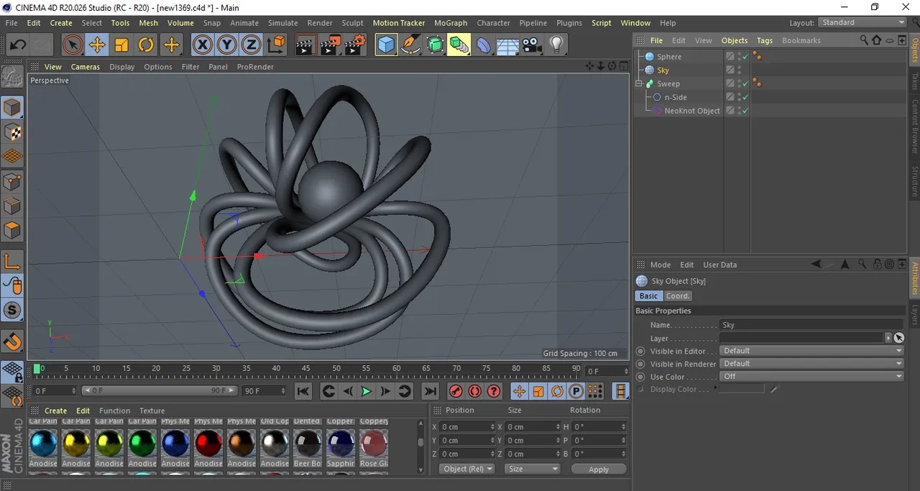Switch to Model mode in left toolbar
This screenshot has height=491, width=920.
tap(12, 108)
